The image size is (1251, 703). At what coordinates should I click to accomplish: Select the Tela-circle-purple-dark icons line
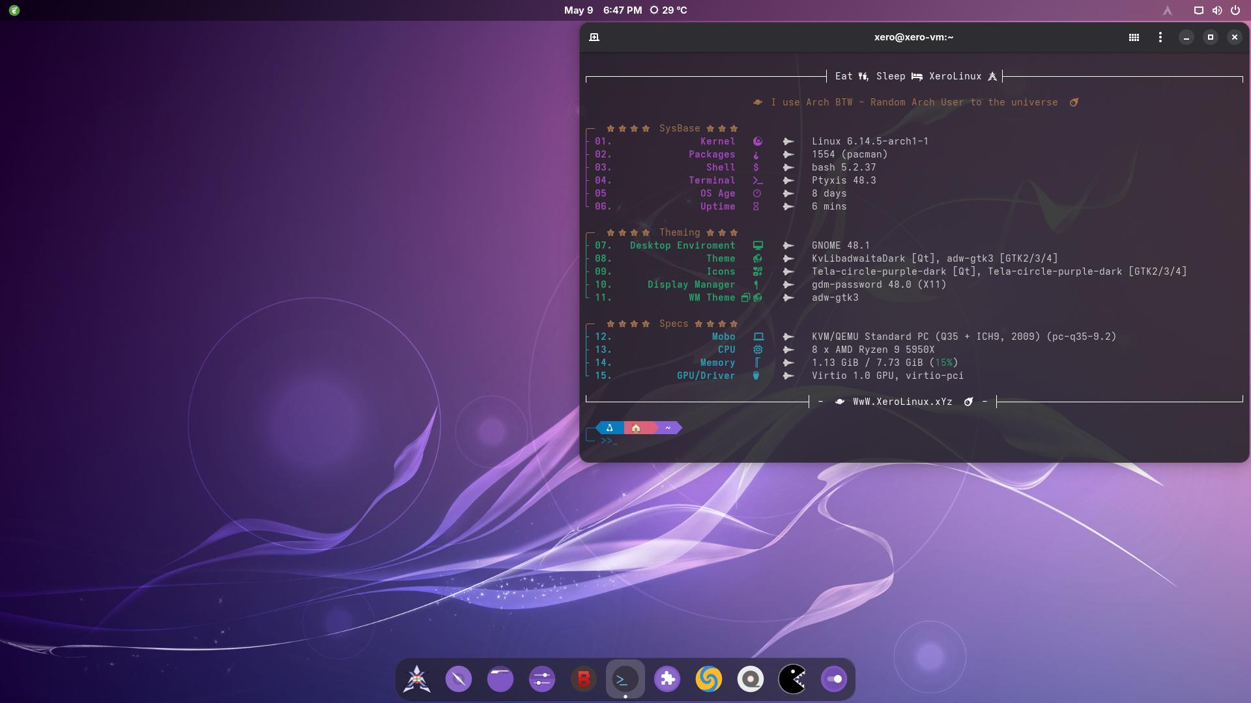click(999, 271)
